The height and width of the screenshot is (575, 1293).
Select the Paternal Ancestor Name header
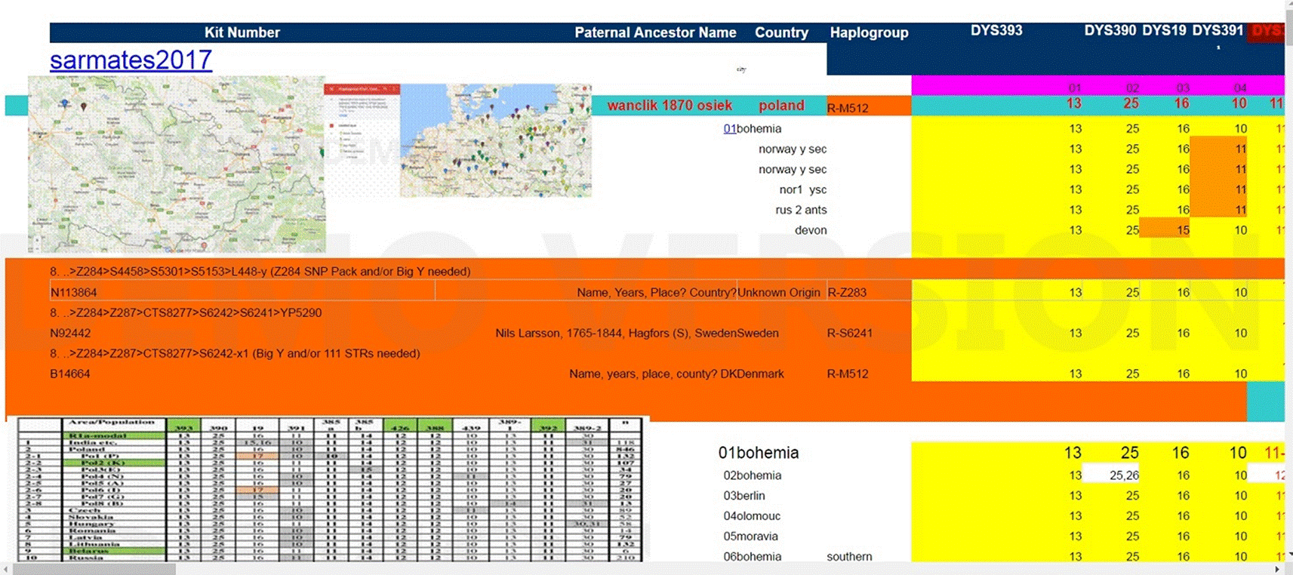click(655, 32)
